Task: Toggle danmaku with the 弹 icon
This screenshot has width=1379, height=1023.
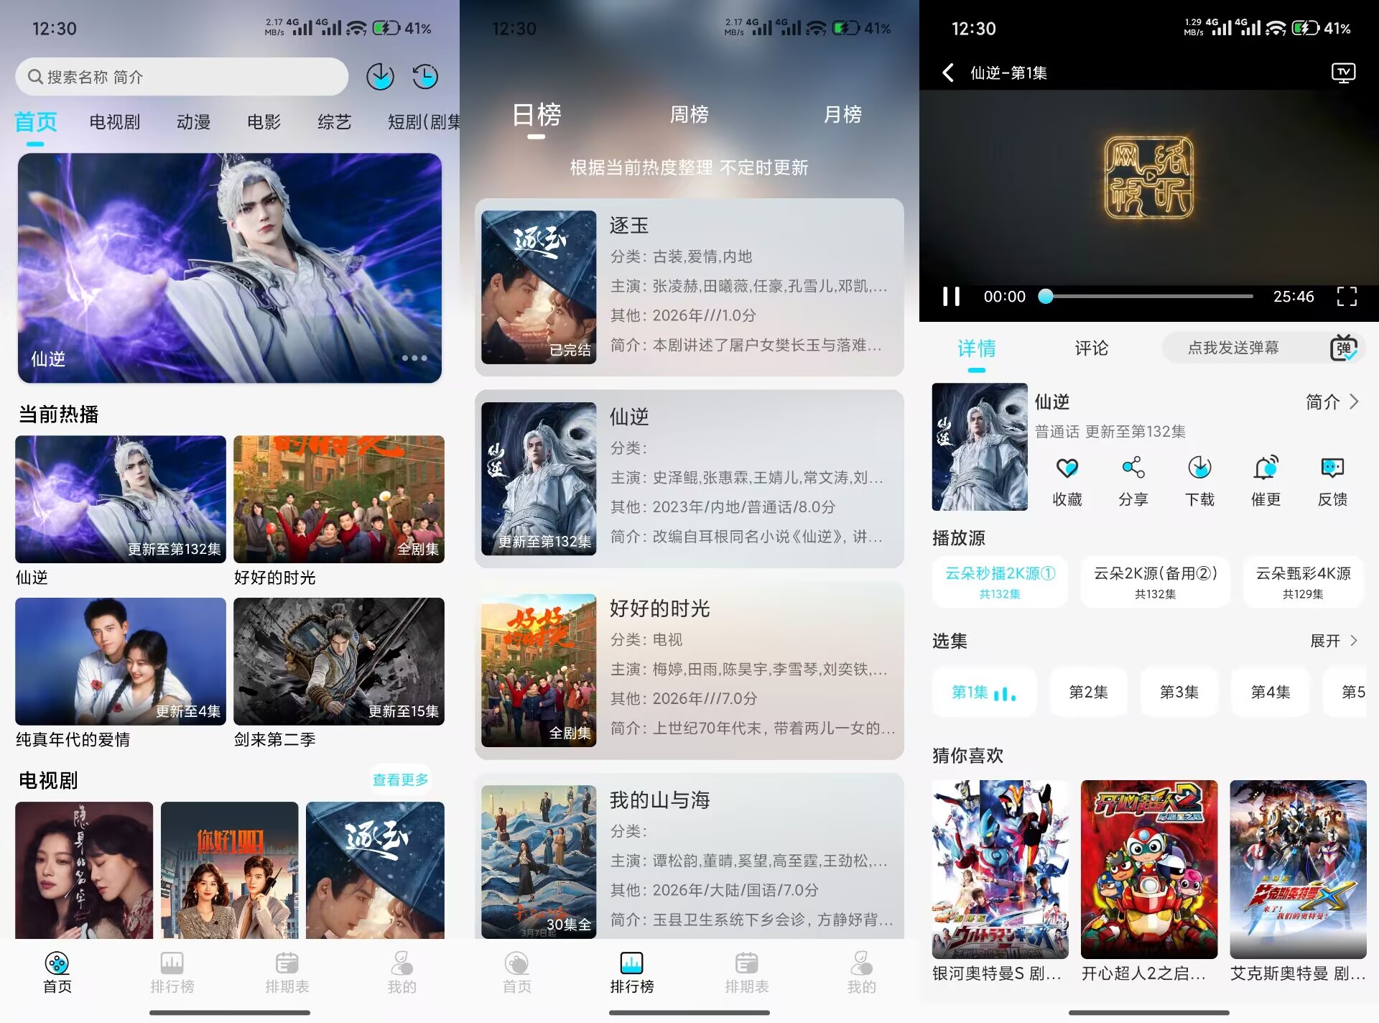Action: 1349,348
